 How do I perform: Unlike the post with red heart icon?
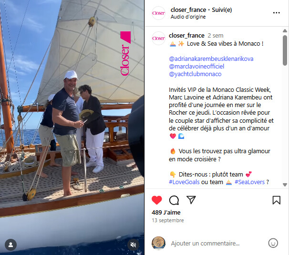157,200
